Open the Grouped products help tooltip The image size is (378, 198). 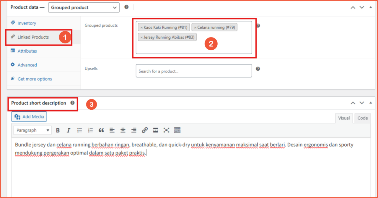(258, 25)
